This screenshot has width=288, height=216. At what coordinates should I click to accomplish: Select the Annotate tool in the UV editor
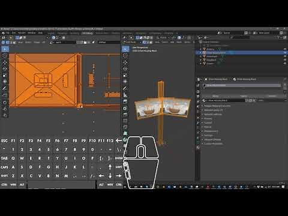click(5, 88)
